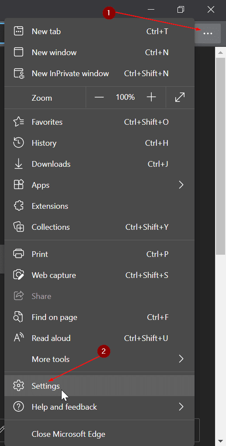
Task: Open Downloads from the menu
Action: point(99,164)
